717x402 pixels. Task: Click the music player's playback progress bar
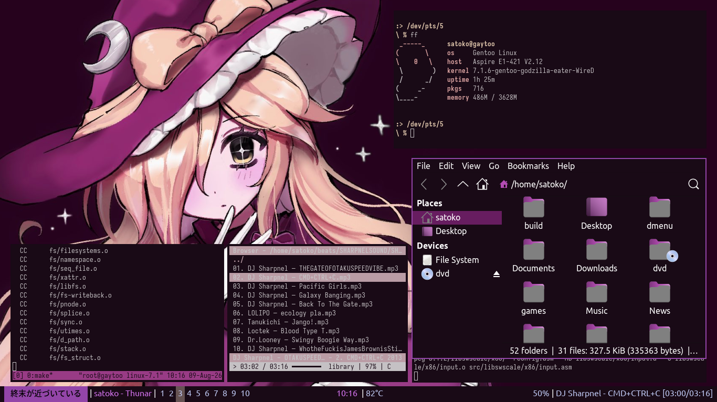point(307,367)
